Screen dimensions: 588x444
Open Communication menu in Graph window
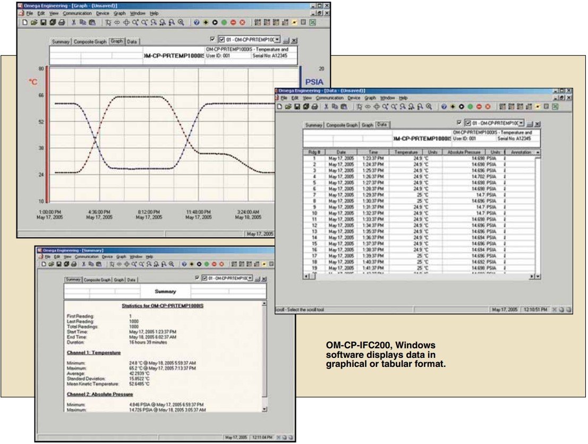click(x=77, y=13)
